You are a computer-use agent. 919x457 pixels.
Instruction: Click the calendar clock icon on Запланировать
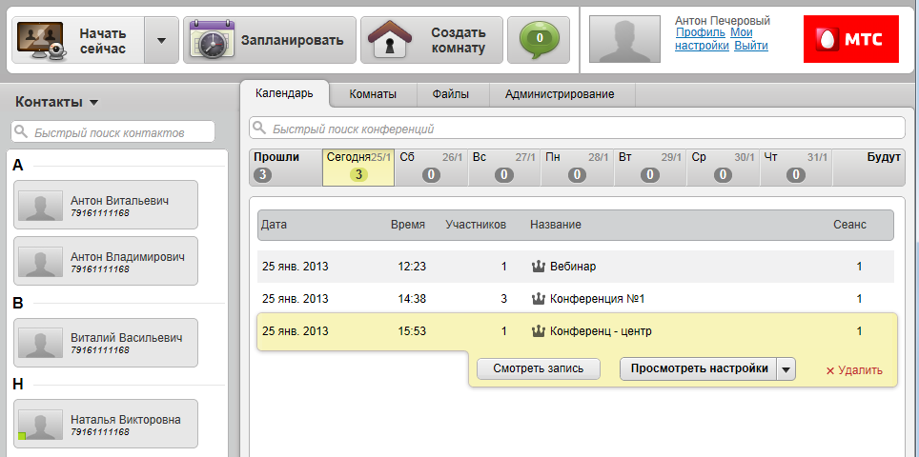coord(212,41)
